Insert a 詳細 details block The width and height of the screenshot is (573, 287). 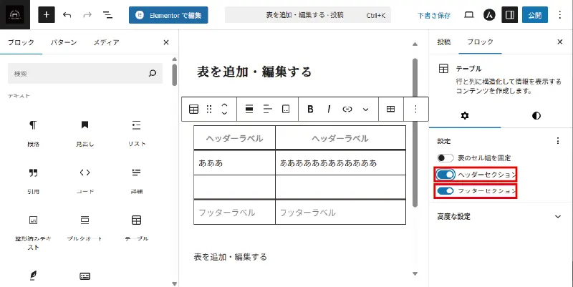click(136, 181)
